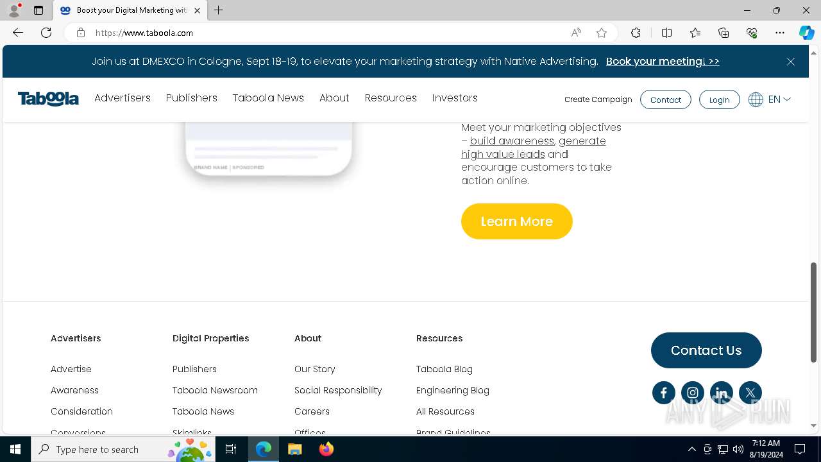
Task: Click the Contact Us footer button
Action: click(706, 350)
